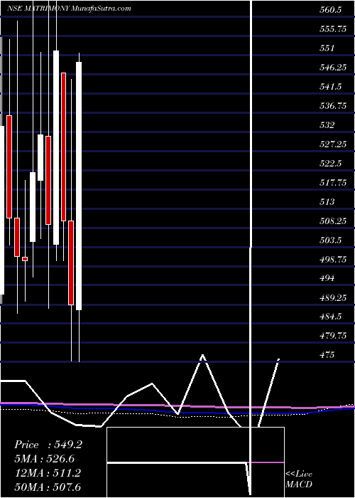Image resolution: width=355 pixels, height=498 pixels.
Task: Click the tiny red doji candlestick near 500
Action: tap(25, 259)
